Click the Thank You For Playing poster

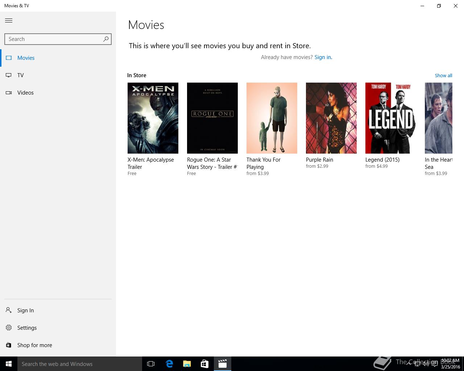272,118
